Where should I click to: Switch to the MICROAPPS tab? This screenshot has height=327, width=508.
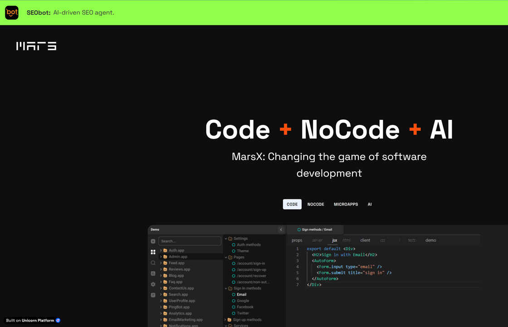tap(346, 204)
